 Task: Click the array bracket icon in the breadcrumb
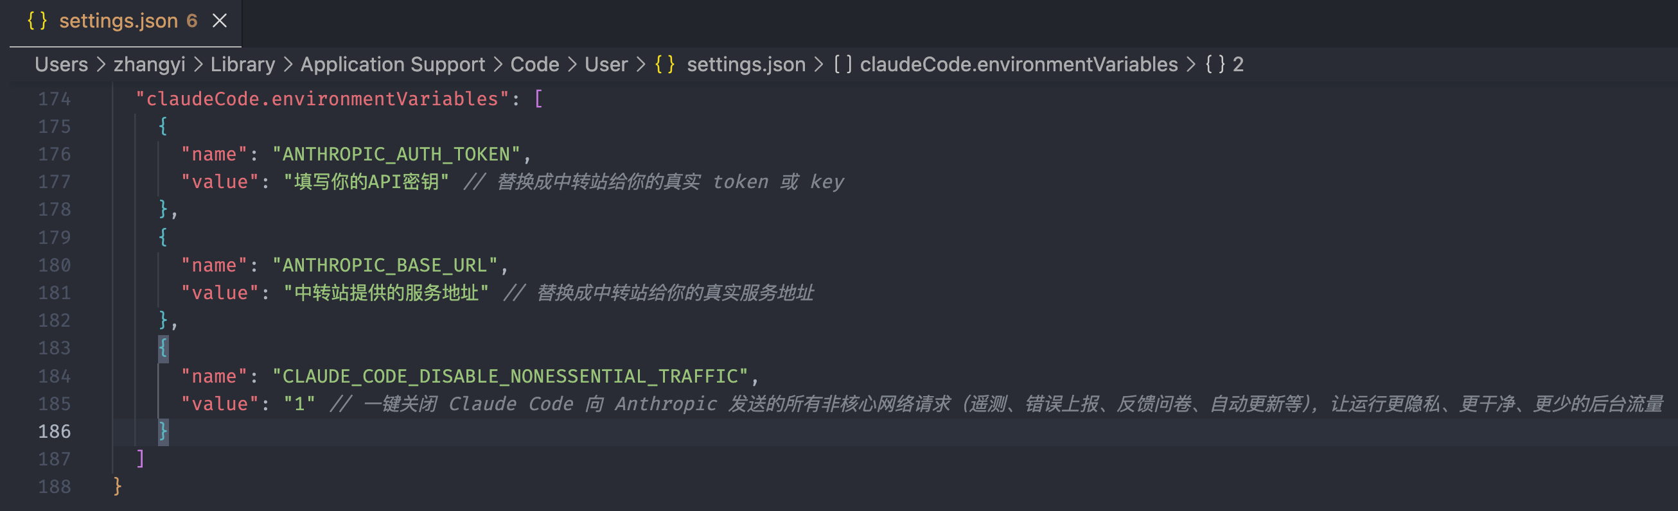pyautogui.click(x=842, y=64)
